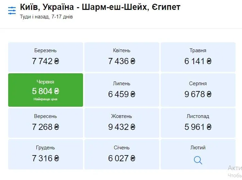Pick the green Червня best price tile
242x180 pixels.
46,90
